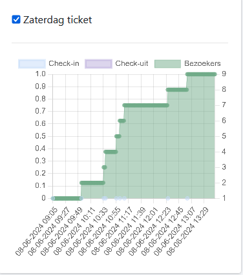Viewport: 243px width, 275px height.
Task: Select the Bezoekers step at level 5
Action: pos(118,136)
